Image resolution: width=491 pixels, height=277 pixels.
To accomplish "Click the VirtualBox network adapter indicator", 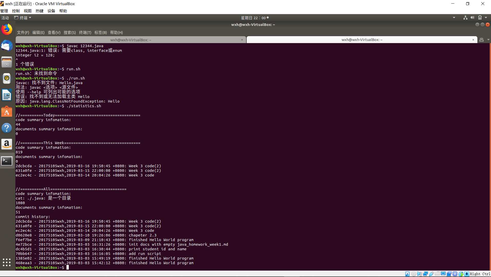I will [426, 274].
